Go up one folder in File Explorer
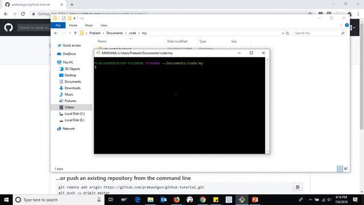 tap(75, 33)
